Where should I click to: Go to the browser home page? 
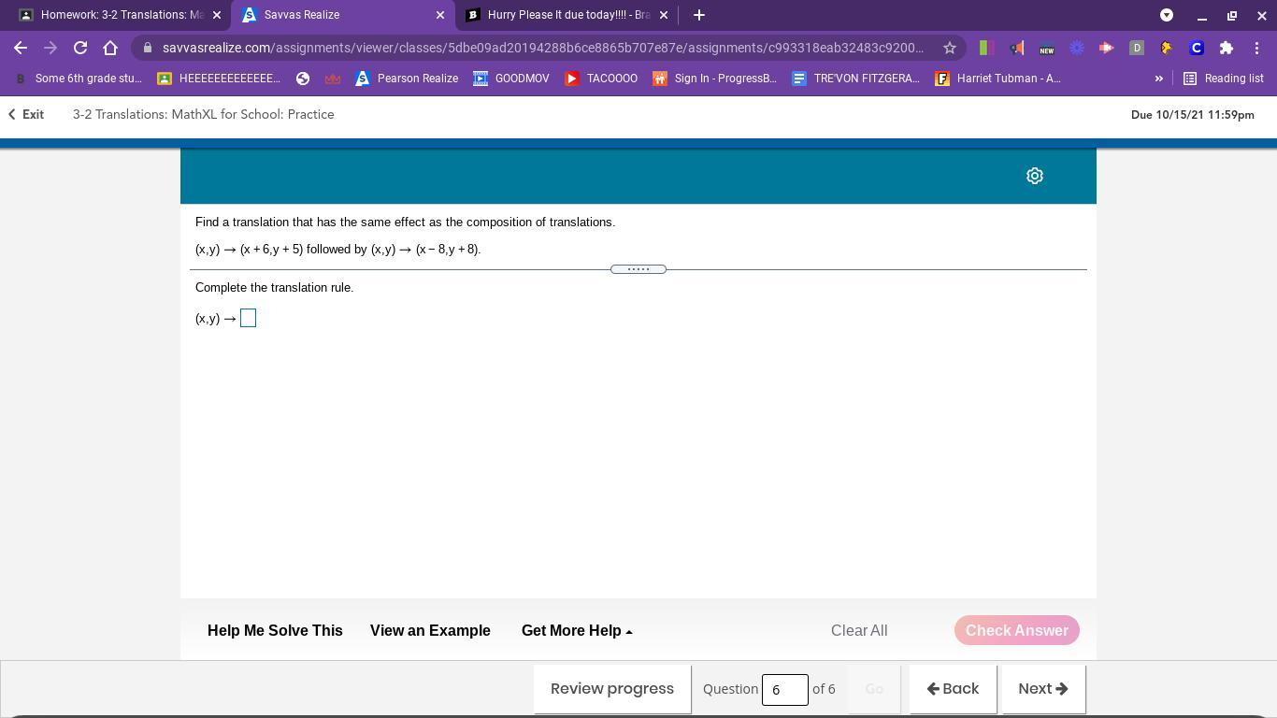pyautogui.click(x=110, y=48)
